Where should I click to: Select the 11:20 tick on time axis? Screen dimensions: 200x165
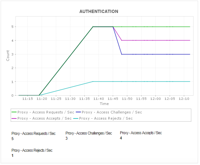tap(42, 98)
